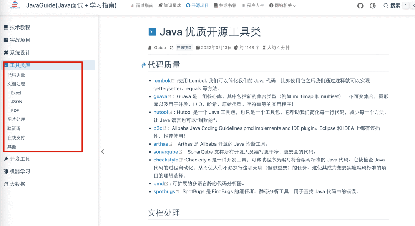Screen dimensions: 415x226
Task: Jump to 其他 sidebar section
Action: 12,146
